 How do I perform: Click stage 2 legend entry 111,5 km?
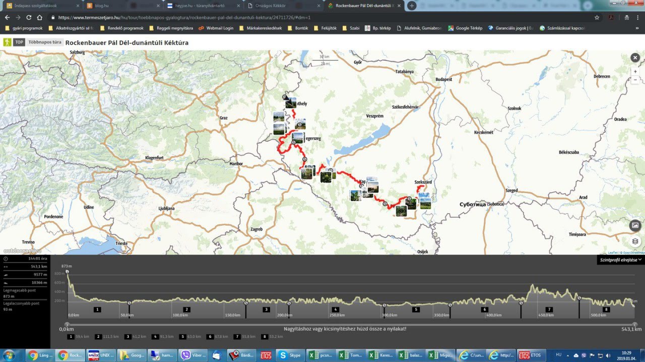coord(107,336)
